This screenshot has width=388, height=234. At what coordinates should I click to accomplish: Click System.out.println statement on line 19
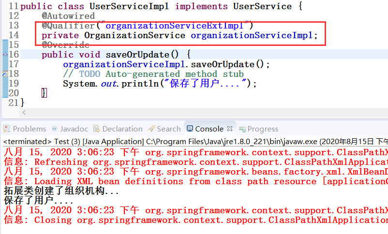pyautogui.click(x=160, y=84)
